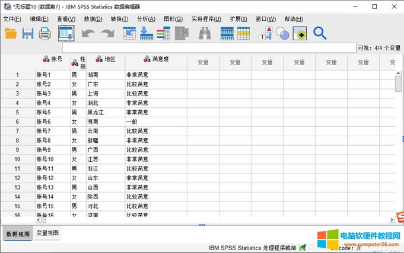Toggle the value labels icon

pyautogui.click(x=265, y=34)
